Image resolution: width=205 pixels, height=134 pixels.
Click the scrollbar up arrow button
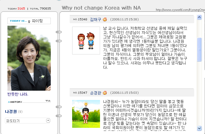(x=199, y=17)
